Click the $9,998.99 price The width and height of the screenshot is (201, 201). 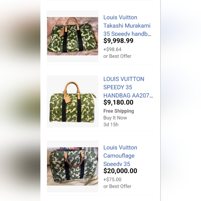pos(118,41)
